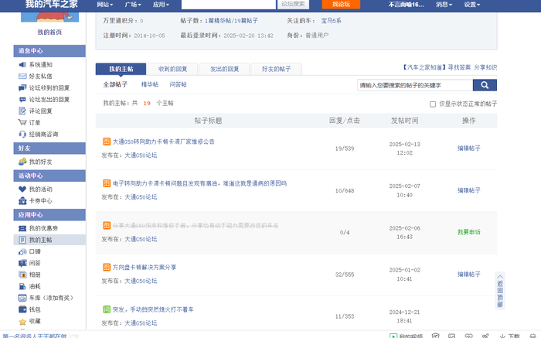Open 油耗 fuel consumption page
Viewport: 541px width, 338px height.
pos(35,286)
